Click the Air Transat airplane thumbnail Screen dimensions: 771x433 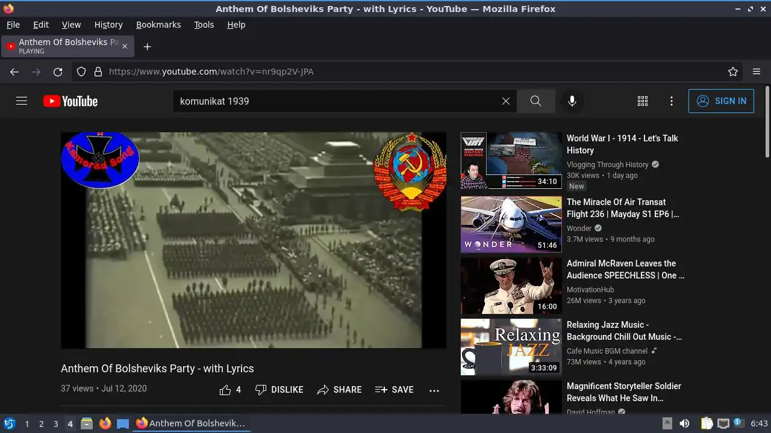coord(511,224)
